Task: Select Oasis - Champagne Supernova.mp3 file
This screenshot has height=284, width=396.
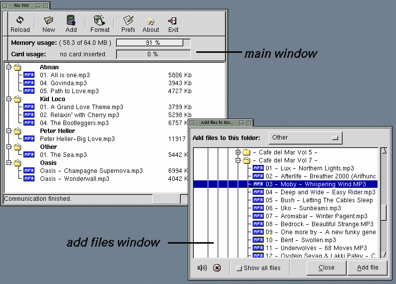Action: 91,170
